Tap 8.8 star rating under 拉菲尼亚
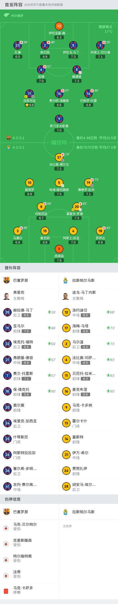Image resolution: width=118 pixels, height=604 pixels. click(29, 105)
